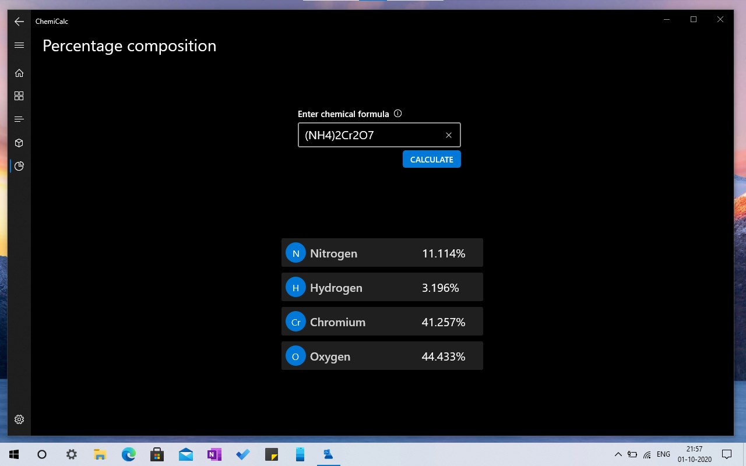
Task: Open Microsoft To Do from the taskbar
Action: coord(242,454)
